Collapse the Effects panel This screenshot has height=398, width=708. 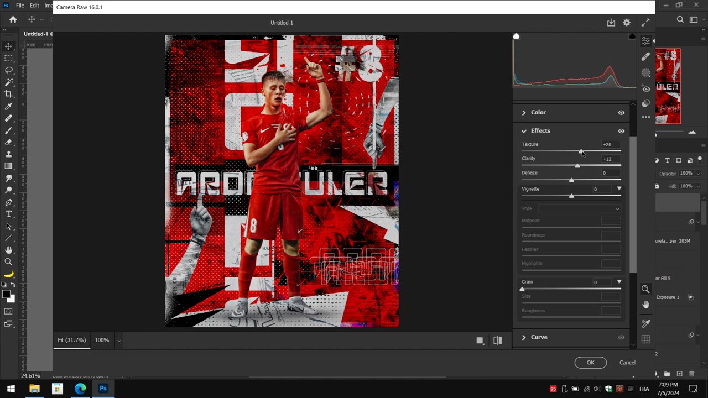524,131
